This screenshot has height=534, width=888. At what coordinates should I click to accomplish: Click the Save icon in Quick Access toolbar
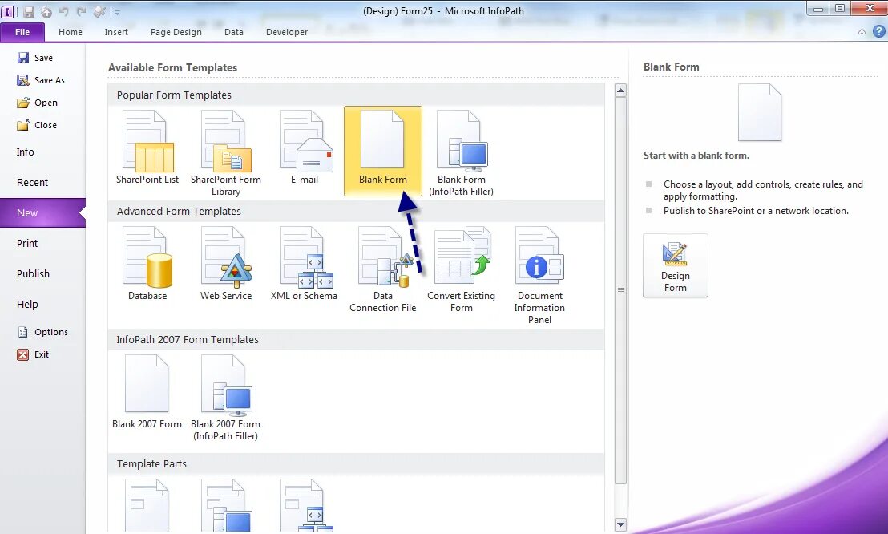28,11
